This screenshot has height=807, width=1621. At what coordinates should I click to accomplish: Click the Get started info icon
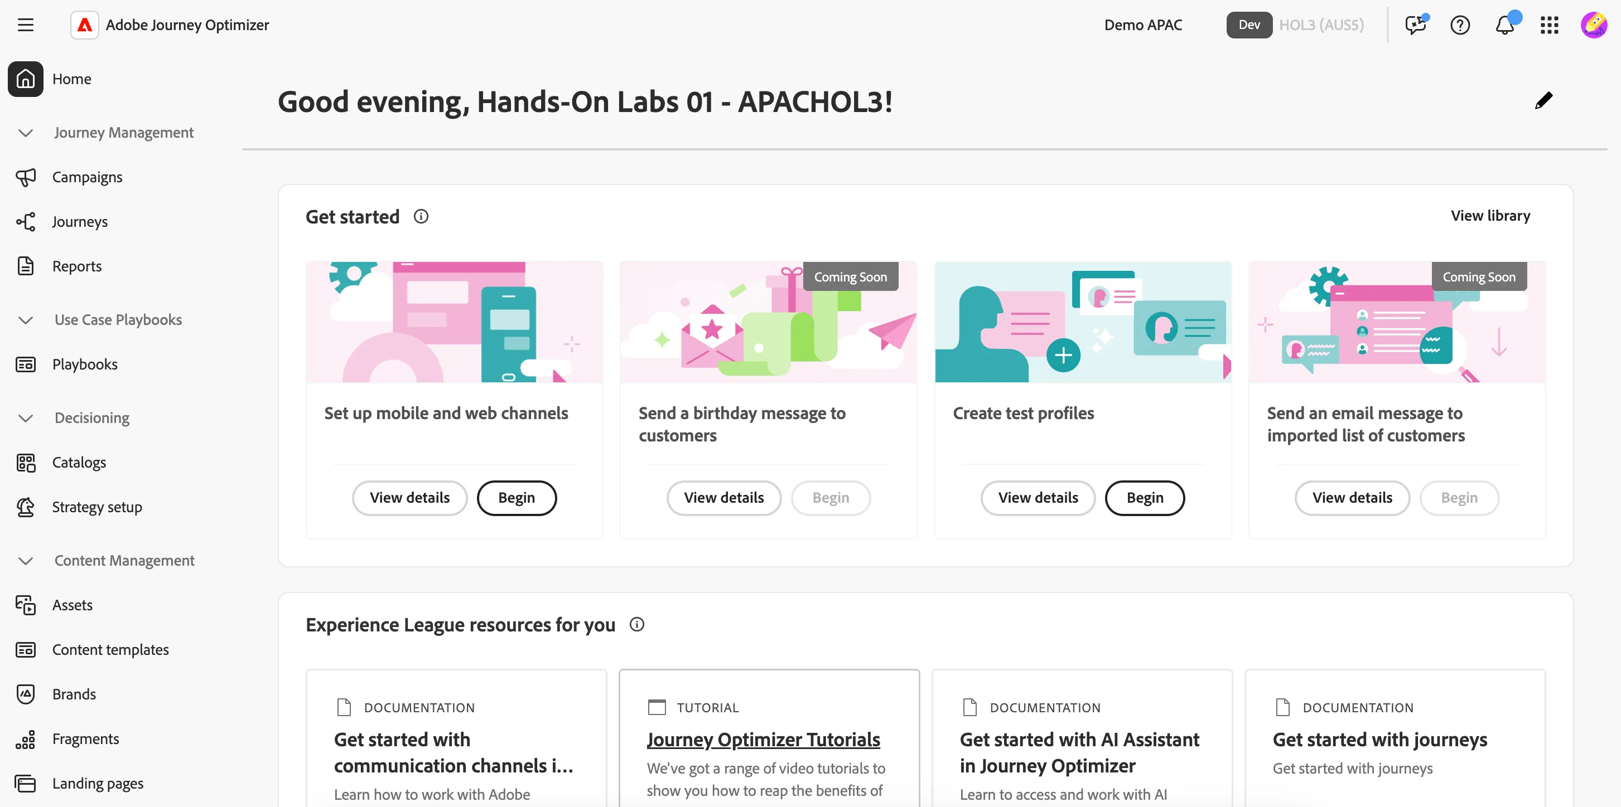coord(421,216)
